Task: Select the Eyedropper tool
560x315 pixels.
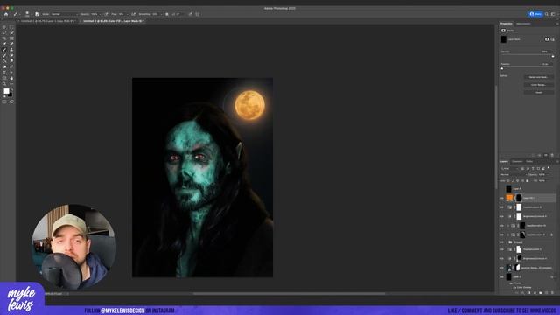Action: [4, 44]
